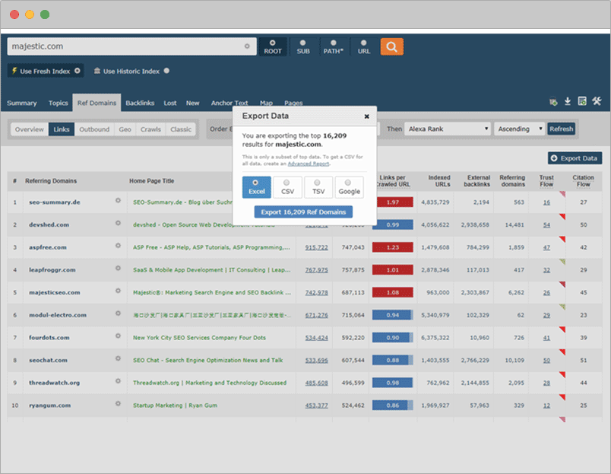Click the blue 0.99 links ratio bar
Viewport: 611px width, 474px height.
pyautogui.click(x=392, y=224)
